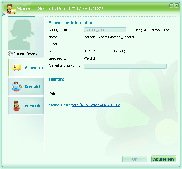Click the profile card icon in title bar
The image size is (182, 169).
point(11,9)
